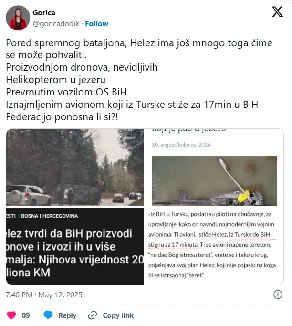Click the copy link chain icon

(93, 315)
